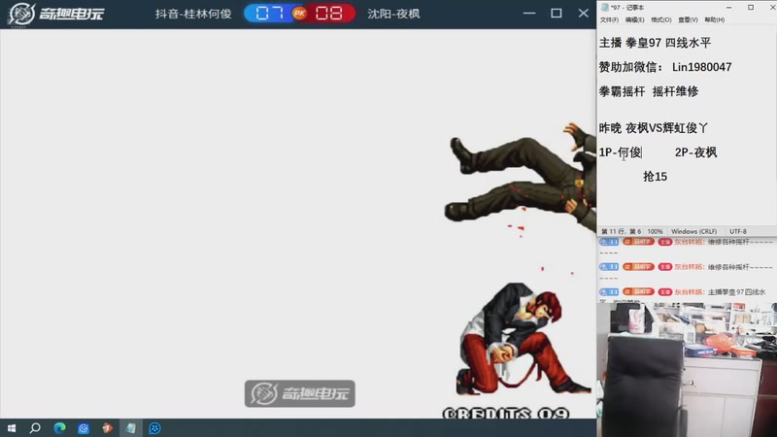This screenshot has height=437, width=777.
Task: Click the 奇趣电玩 logo in the title bar
Action: (x=55, y=14)
